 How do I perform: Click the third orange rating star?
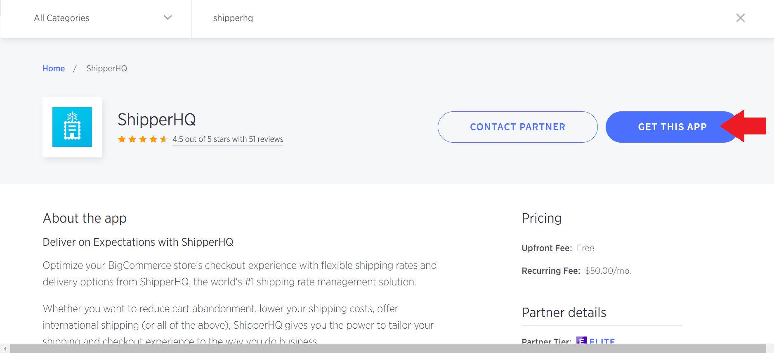(143, 139)
